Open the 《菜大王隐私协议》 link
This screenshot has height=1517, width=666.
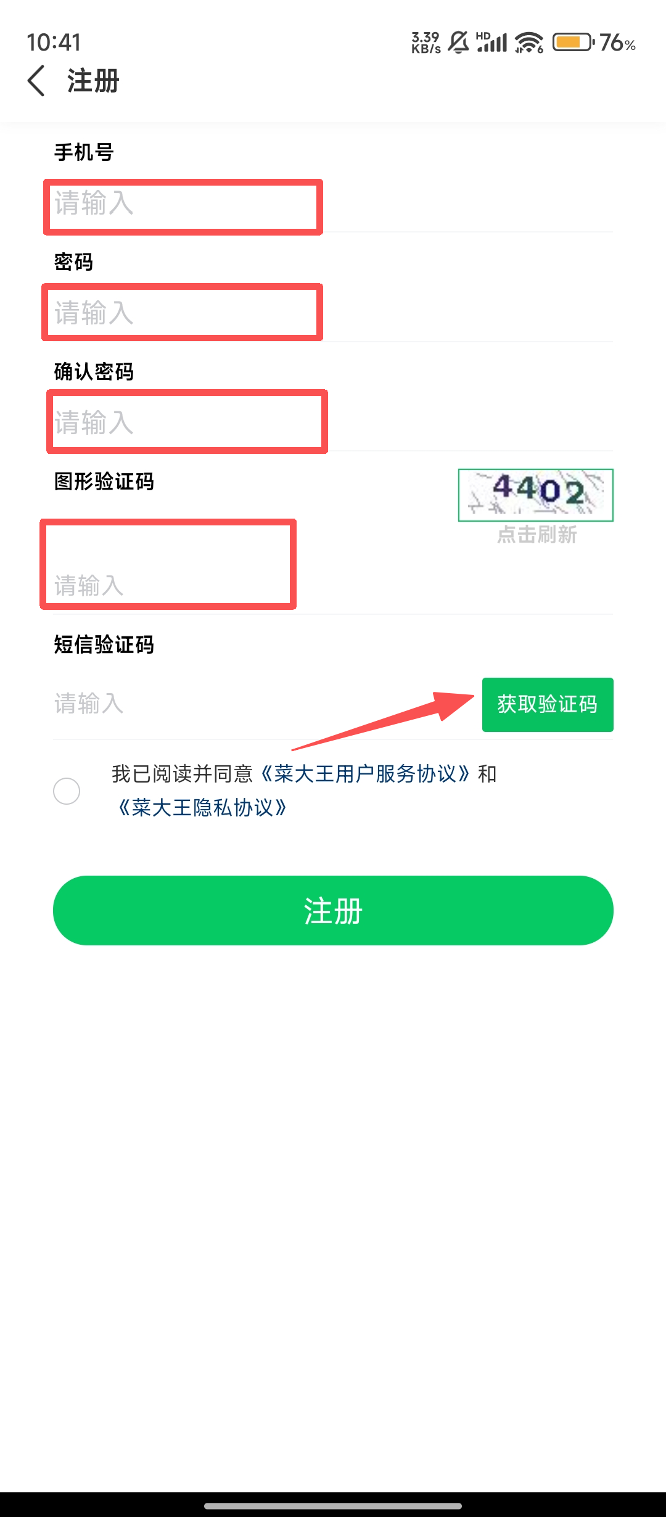pyautogui.click(x=202, y=807)
